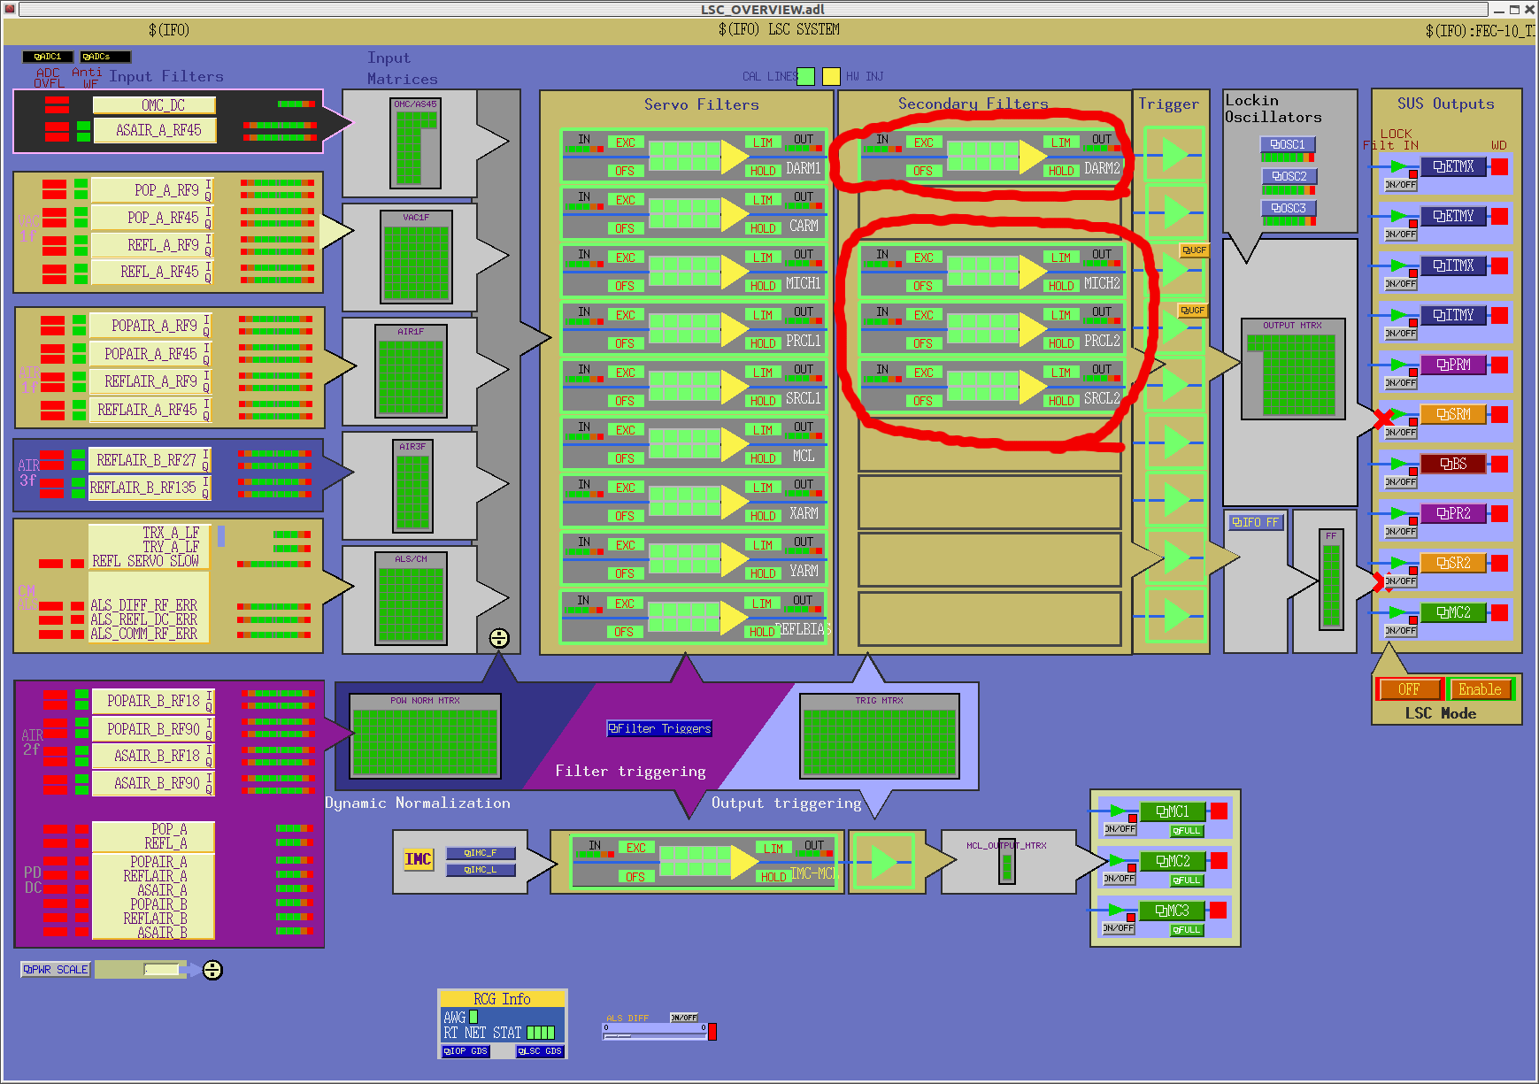Open the ADCs related display
Image resolution: width=1539 pixels, height=1084 pixels.
pyautogui.click(x=105, y=57)
